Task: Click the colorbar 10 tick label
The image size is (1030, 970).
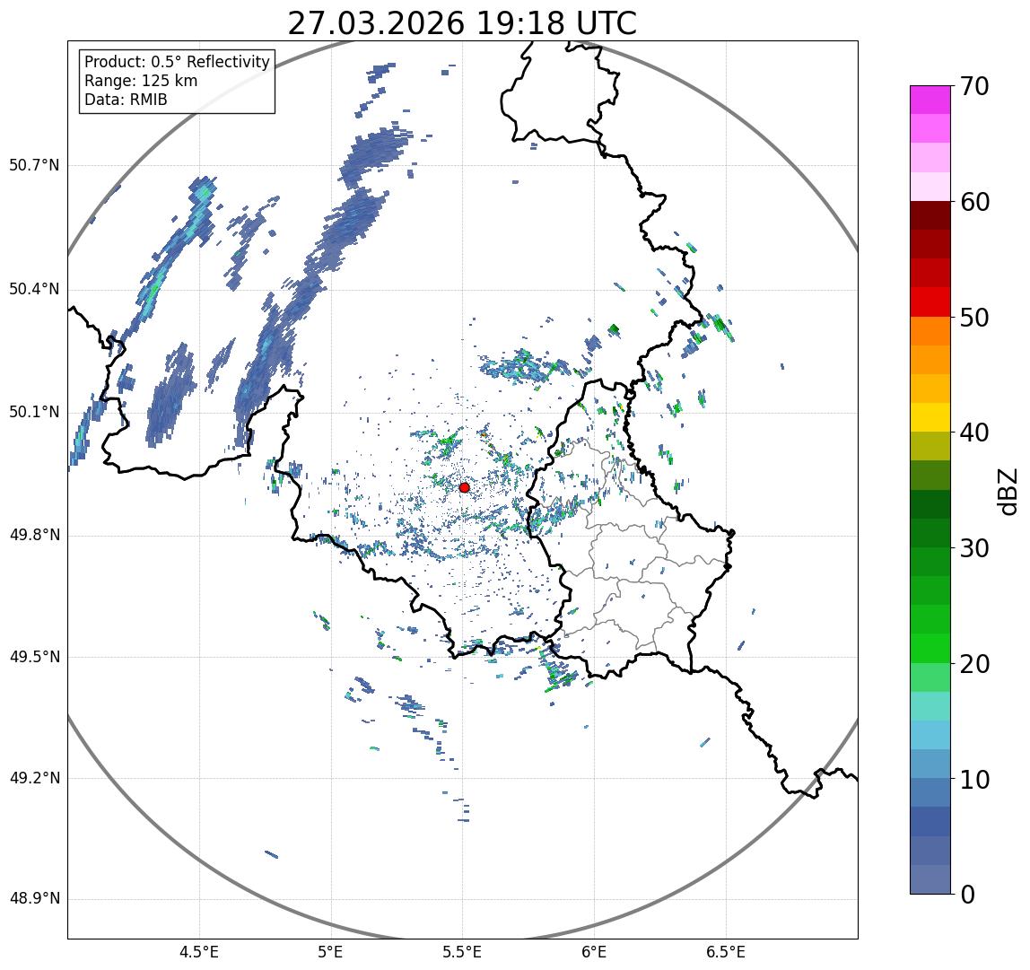Action: [974, 780]
